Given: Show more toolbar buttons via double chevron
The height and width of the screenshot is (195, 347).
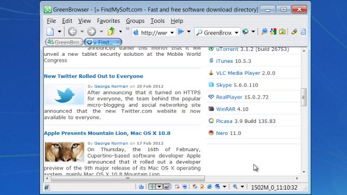Looking at the screenshot, I should (127, 29).
